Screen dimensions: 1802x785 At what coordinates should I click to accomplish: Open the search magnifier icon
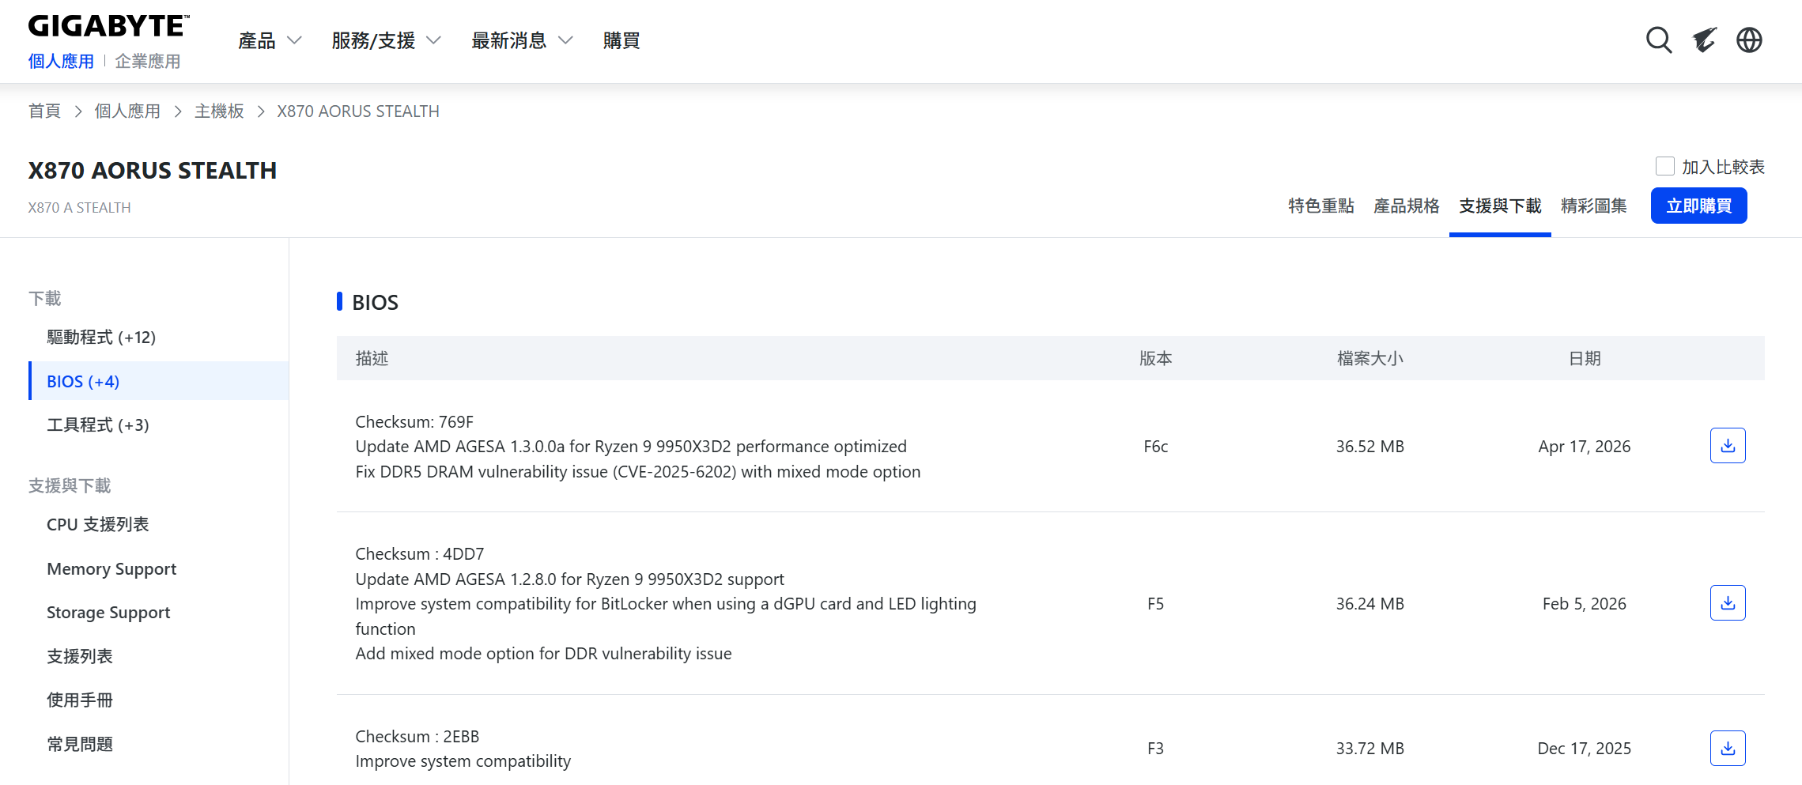[1658, 40]
